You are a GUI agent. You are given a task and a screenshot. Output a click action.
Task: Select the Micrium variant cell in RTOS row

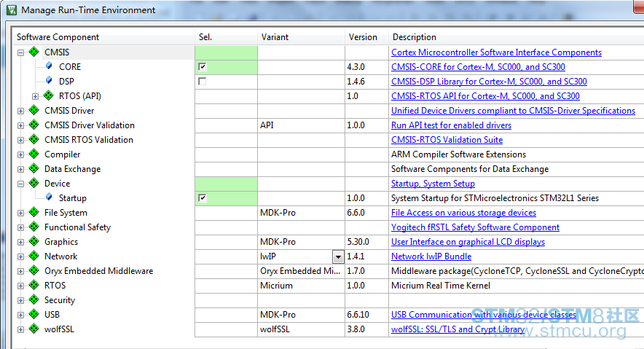[301, 286]
